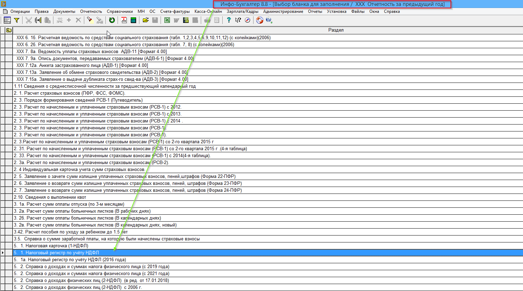Screen dimensions: 523x291
Task: Select row 5. 1. Налоговая карточка (1-НДФЛ)
Action: (x=267, y=246)
